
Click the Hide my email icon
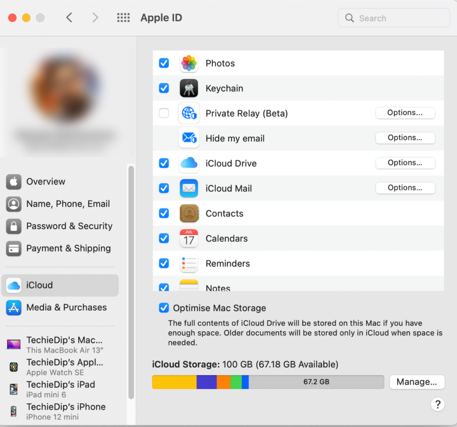189,138
